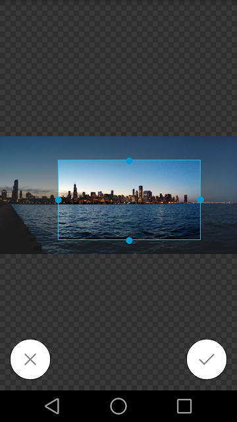The height and width of the screenshot is (422, 237).
Task: Cancel the crop with the X button
Action: [30, 359]
